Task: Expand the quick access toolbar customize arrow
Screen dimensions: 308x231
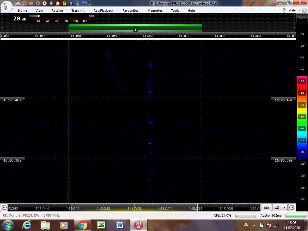Action: [x=90, y=4]
